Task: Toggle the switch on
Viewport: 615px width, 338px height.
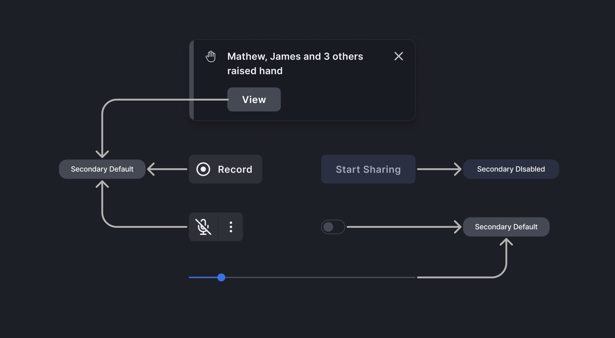Action: (x=333, y=227)
